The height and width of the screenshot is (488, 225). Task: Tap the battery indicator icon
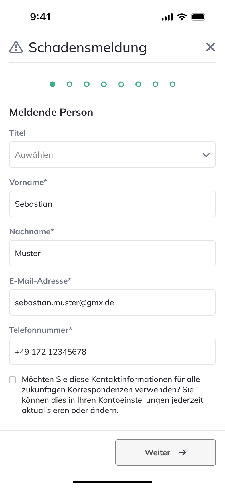pyautogui.click(x=199, y=17)
